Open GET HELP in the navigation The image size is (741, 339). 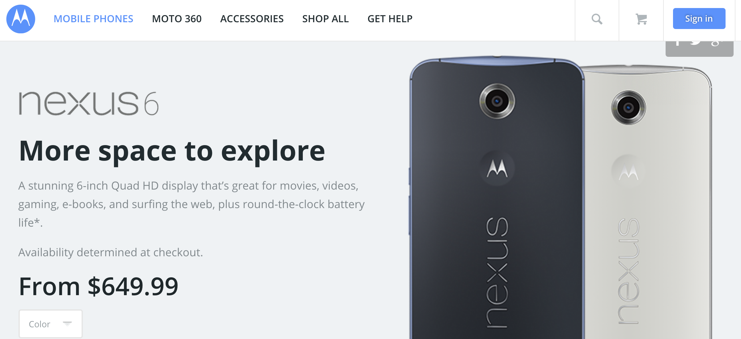(x=390, y=19)
